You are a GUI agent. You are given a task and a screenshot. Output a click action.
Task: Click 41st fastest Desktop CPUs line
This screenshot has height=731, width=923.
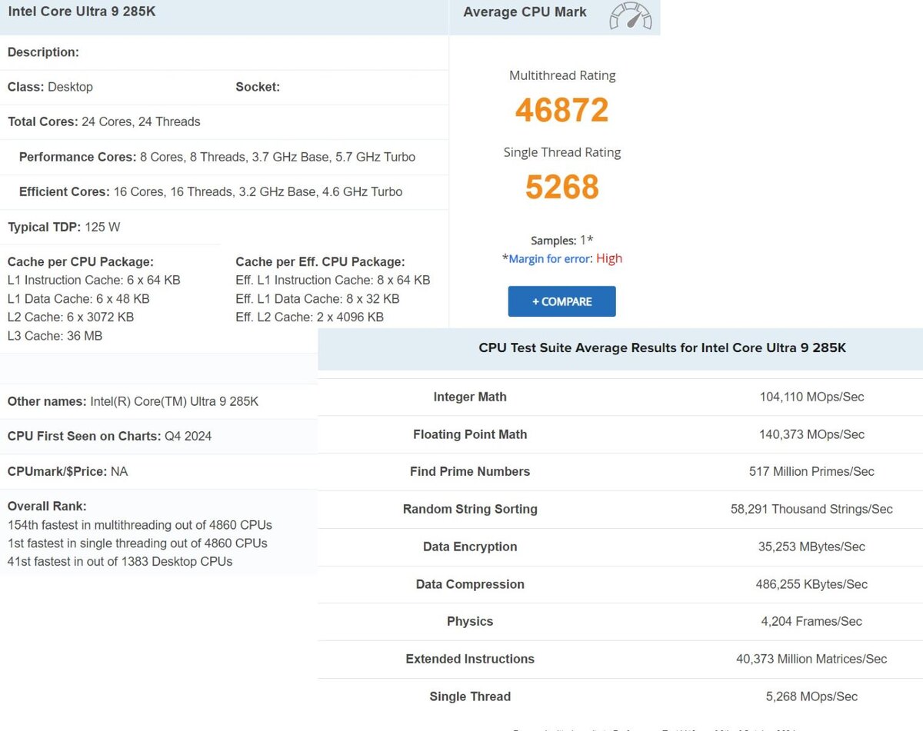tap(120, 561)
